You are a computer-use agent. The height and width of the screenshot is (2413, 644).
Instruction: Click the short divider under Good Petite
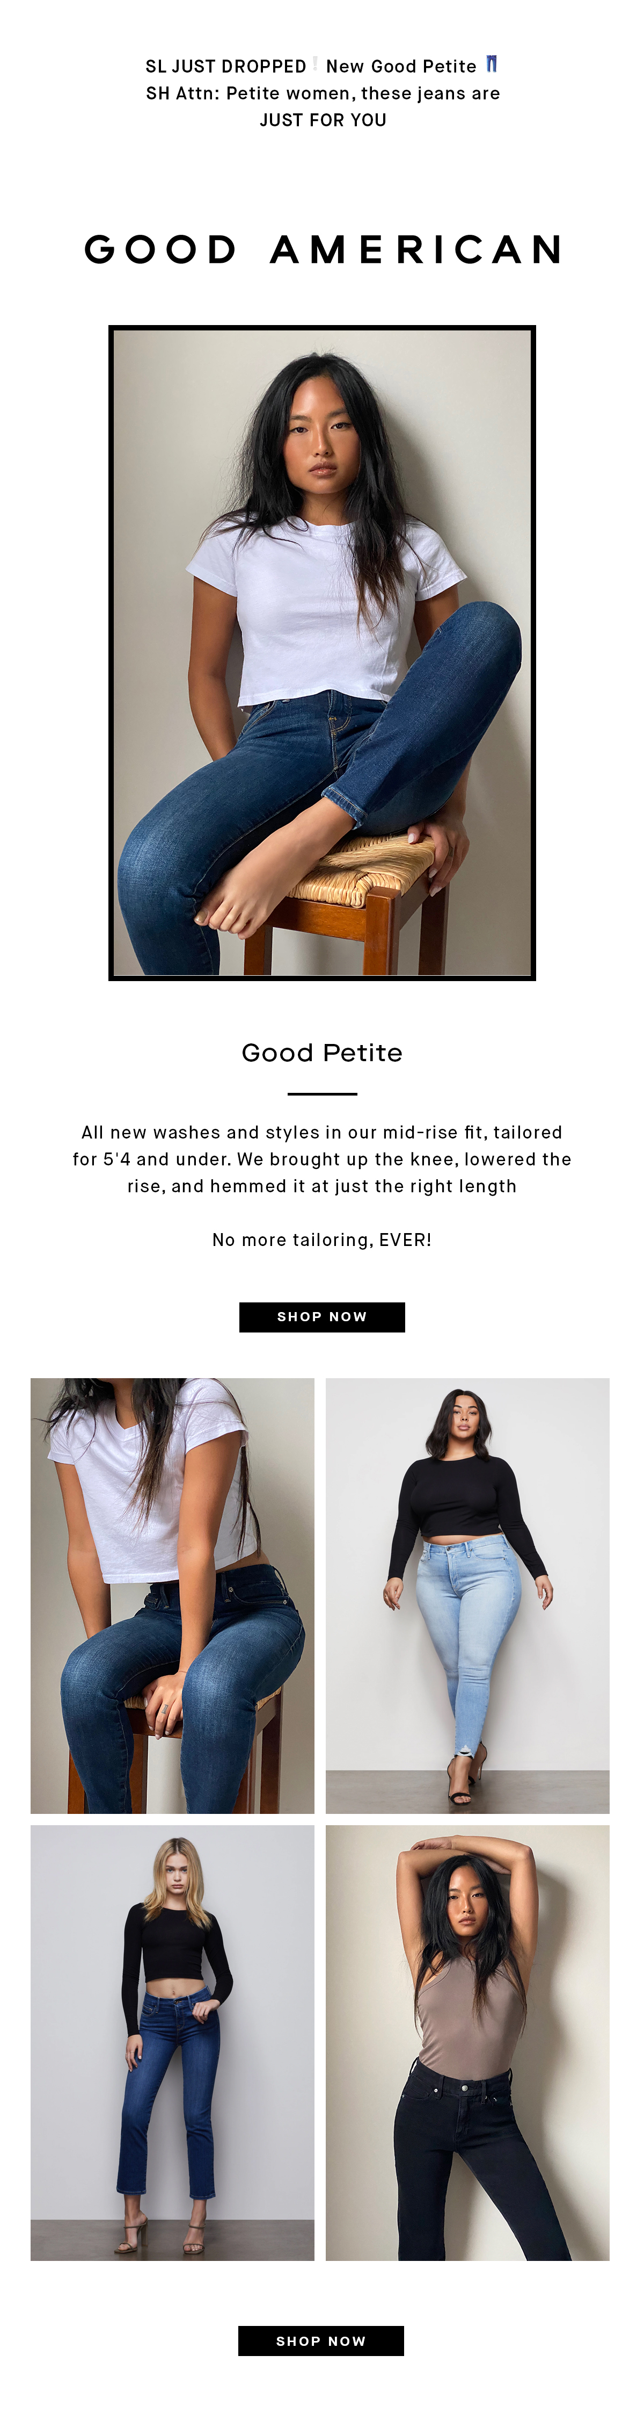[322, 1093]
